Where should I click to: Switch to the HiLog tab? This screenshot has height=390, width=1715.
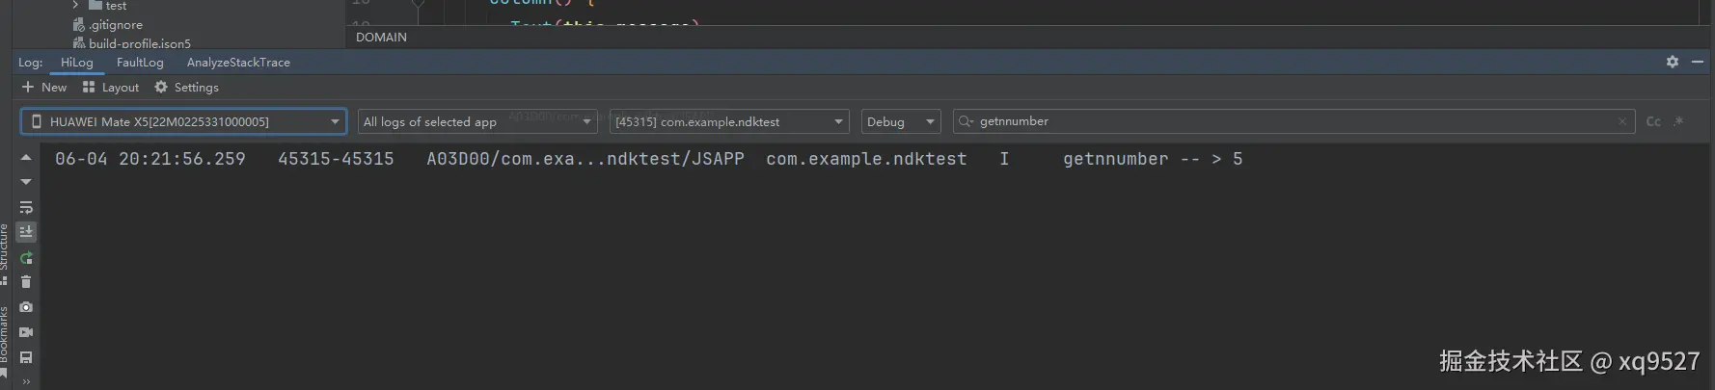click(77, 62)
